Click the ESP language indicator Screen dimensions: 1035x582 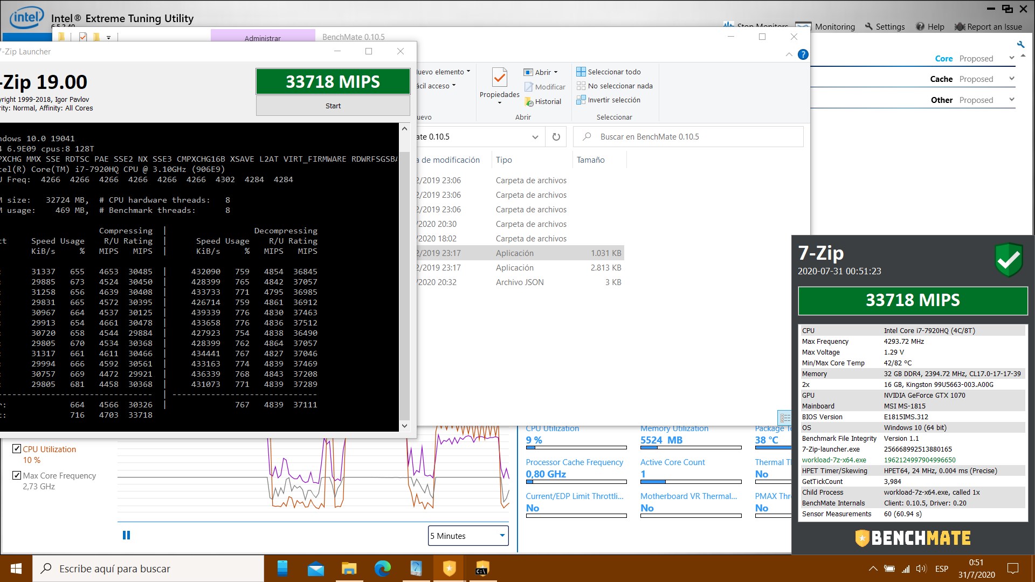point(942,569)
